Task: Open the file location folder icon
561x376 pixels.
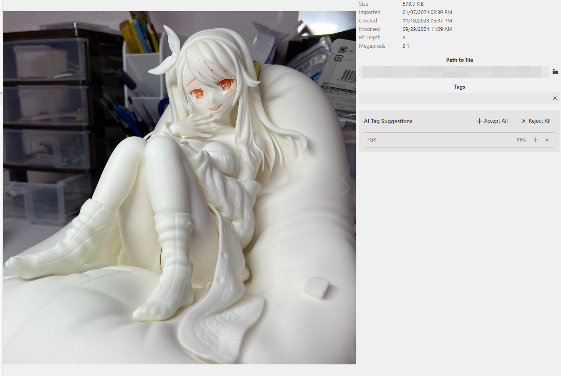Action: click(x=555, y=72)
